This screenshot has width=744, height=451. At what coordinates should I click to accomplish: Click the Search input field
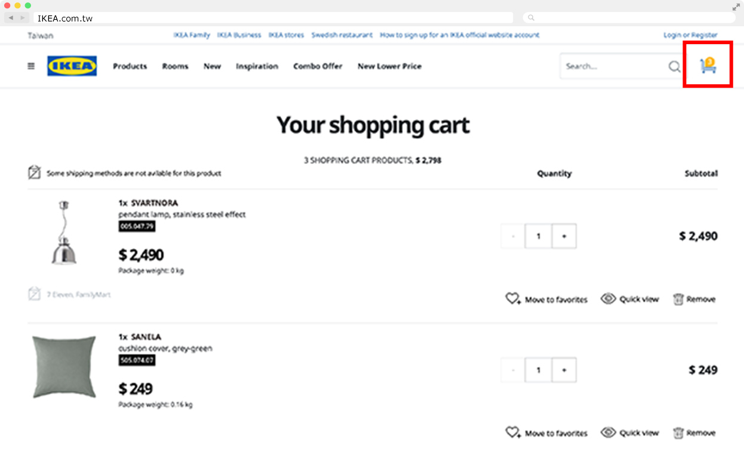[612, 66]
